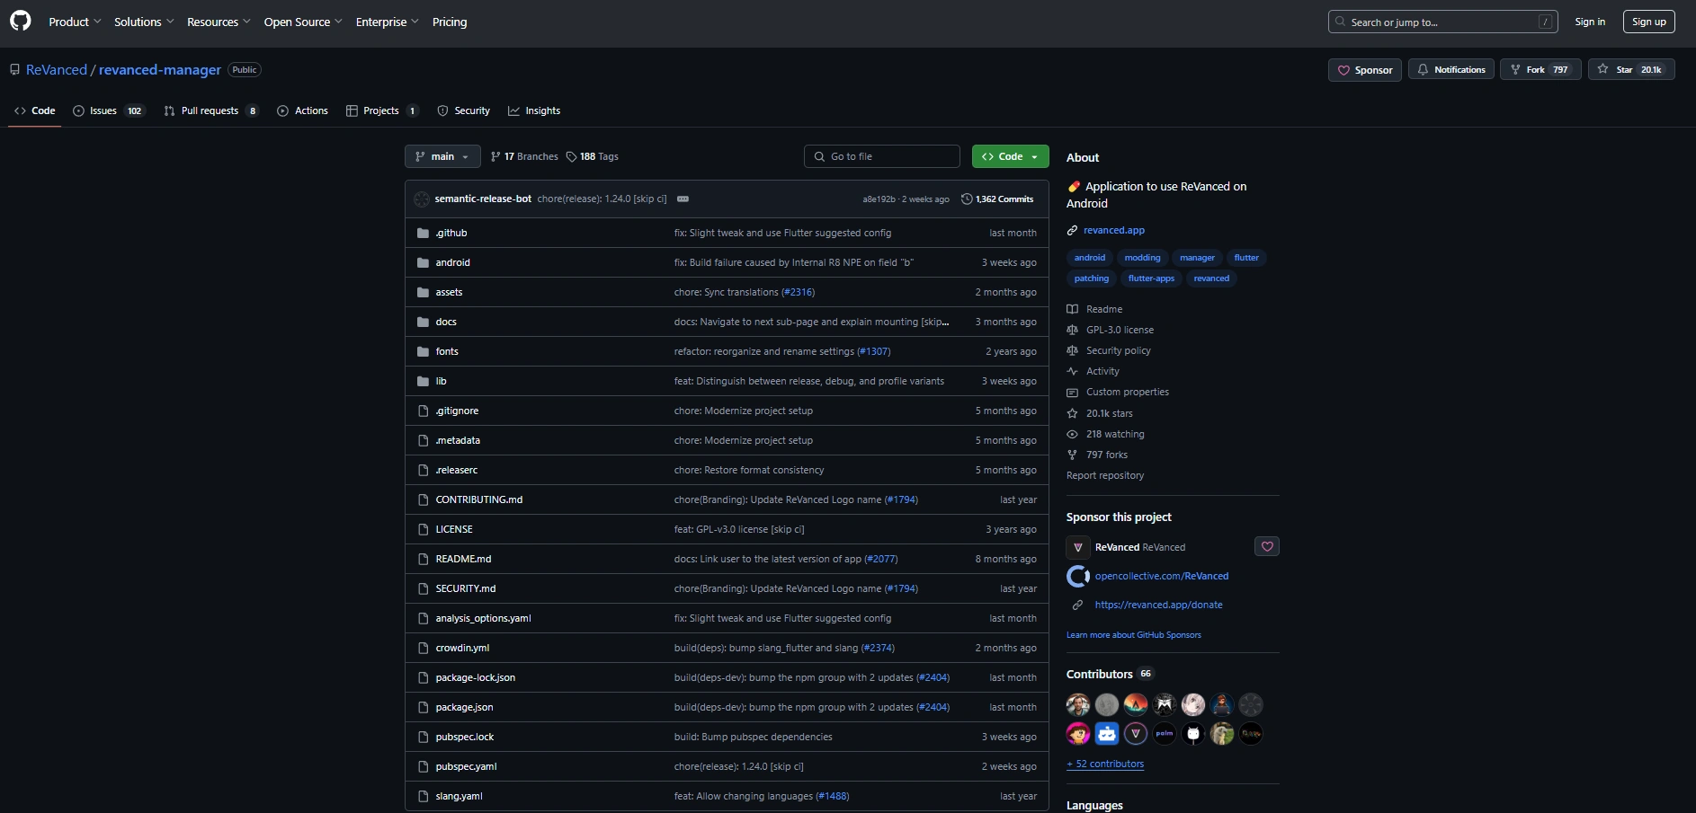Open 188 Tags link
Image resolution: width=1696 pixels, height=813 pixels.
pyautogui.click(x=593, y=156)
